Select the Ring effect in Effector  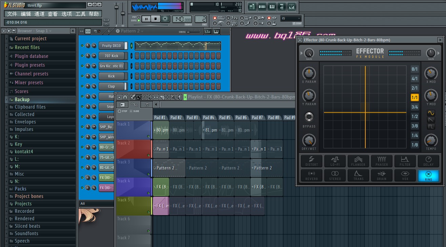[x=428, y=175]
